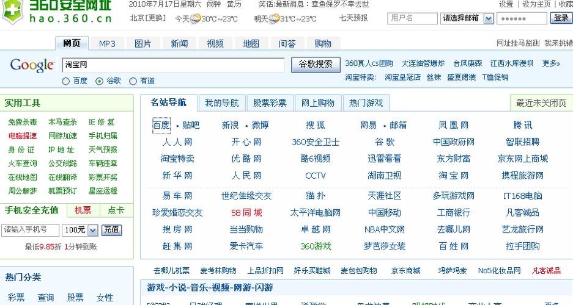Open the 360游戏 link
The width and height of the screenshot is (573, 305).
pyautogui.click(x=316, y=246)
